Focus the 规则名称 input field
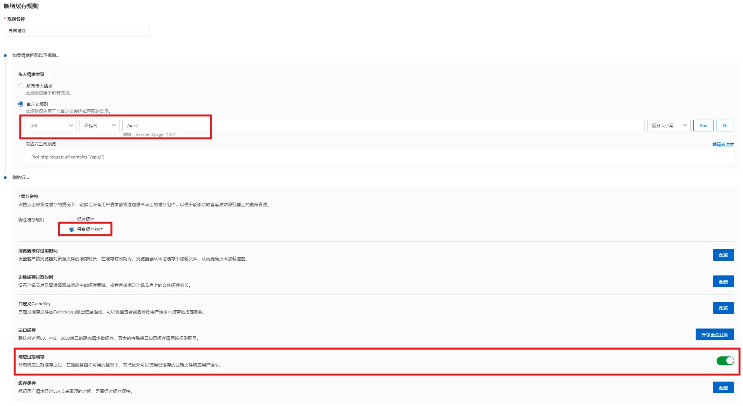Image resolution: width=743 pixels, height=406 pixels. (76, 31)
